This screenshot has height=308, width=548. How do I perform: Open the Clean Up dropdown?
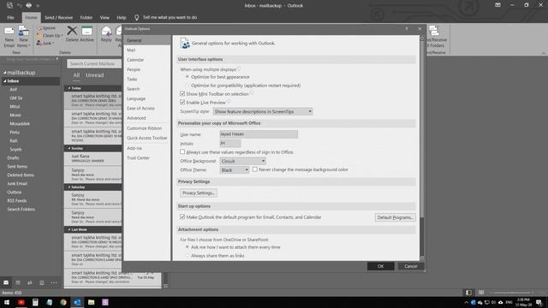[x=50, y=35]
